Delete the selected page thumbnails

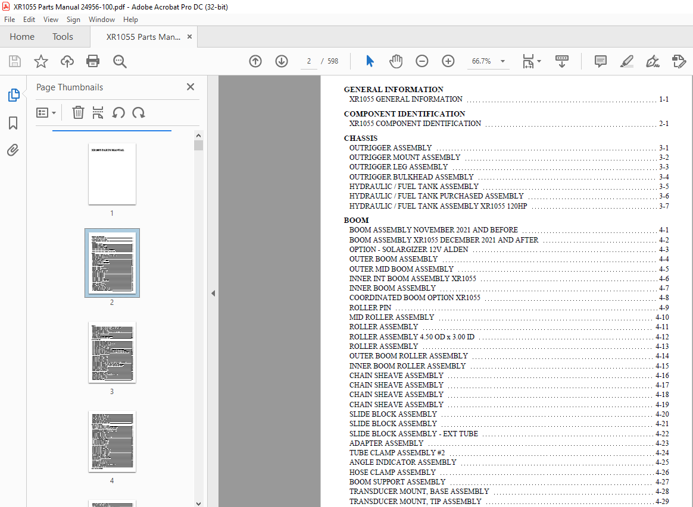point(78,112)
